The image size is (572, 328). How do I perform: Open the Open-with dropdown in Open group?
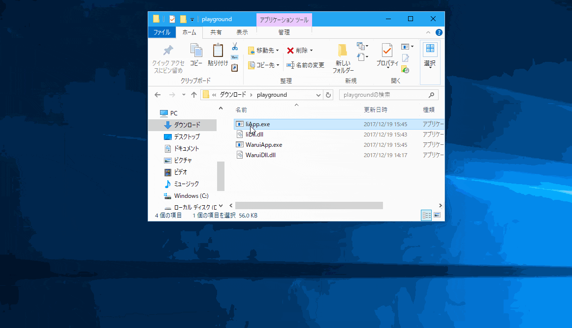(408, 47)
